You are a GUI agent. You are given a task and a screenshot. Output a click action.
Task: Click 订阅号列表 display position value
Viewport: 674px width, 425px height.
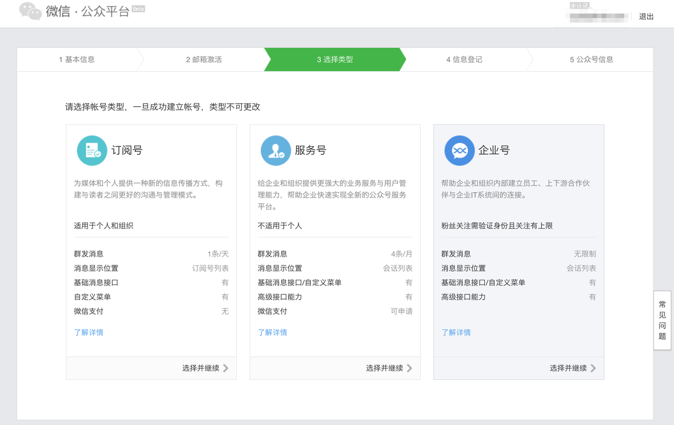click(x=210, y=268)
